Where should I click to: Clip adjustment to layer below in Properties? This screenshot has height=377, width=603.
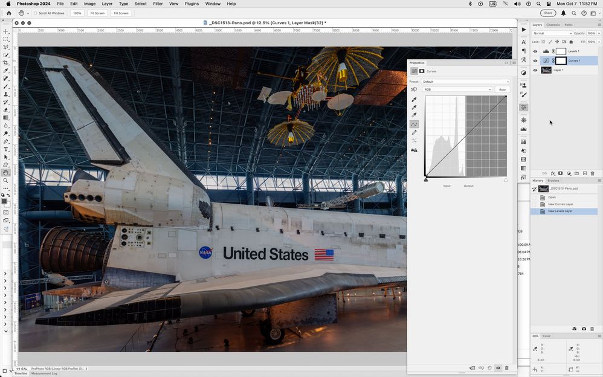(472, 368)
